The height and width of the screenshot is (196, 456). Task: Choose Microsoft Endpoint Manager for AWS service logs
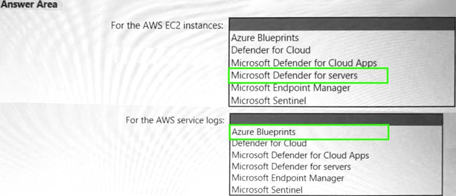tap(288, 178)
